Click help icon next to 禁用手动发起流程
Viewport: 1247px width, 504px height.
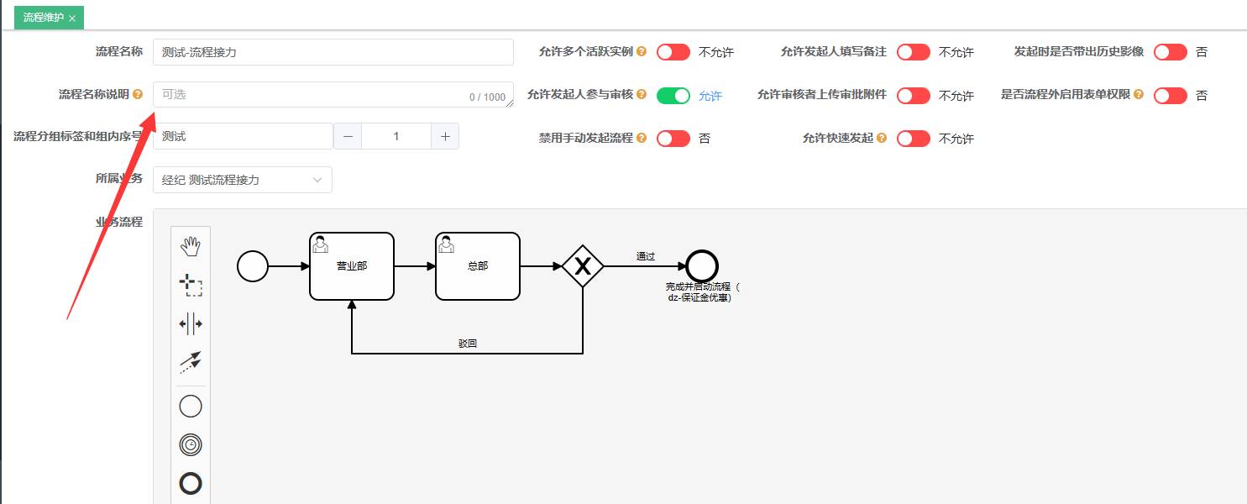pos(642,138)
